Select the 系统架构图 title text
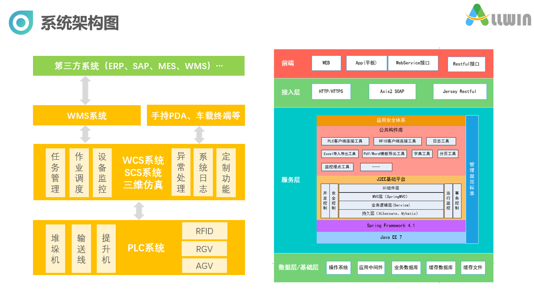534x290 pixels. coord(80,23)
